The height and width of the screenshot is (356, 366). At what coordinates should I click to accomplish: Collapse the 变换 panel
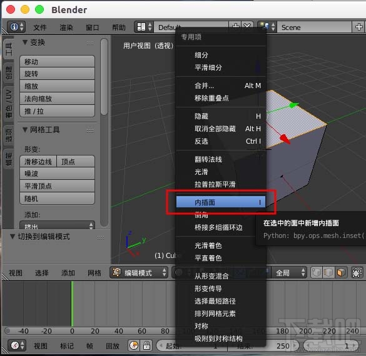pos(25,42)
